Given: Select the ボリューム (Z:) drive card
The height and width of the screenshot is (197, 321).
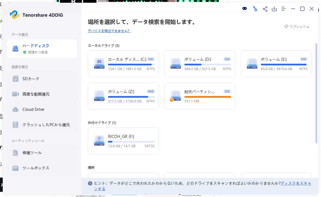Looking at the screenshot, I should (x=123, y=96).
